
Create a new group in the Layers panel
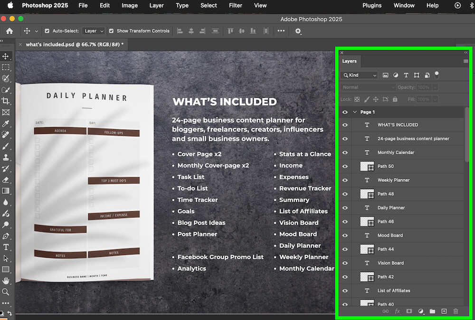(x=432, y=311)
